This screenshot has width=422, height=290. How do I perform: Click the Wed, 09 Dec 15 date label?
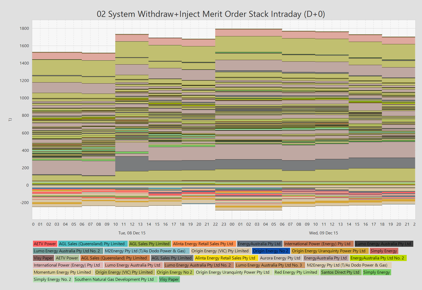(323, 233)
